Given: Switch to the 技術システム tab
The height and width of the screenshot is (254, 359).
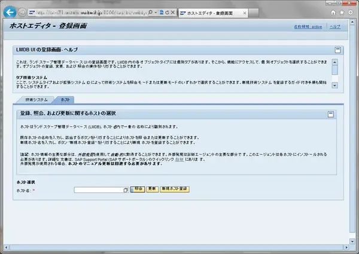Looking at the screenshot, I should coord(36,100).
